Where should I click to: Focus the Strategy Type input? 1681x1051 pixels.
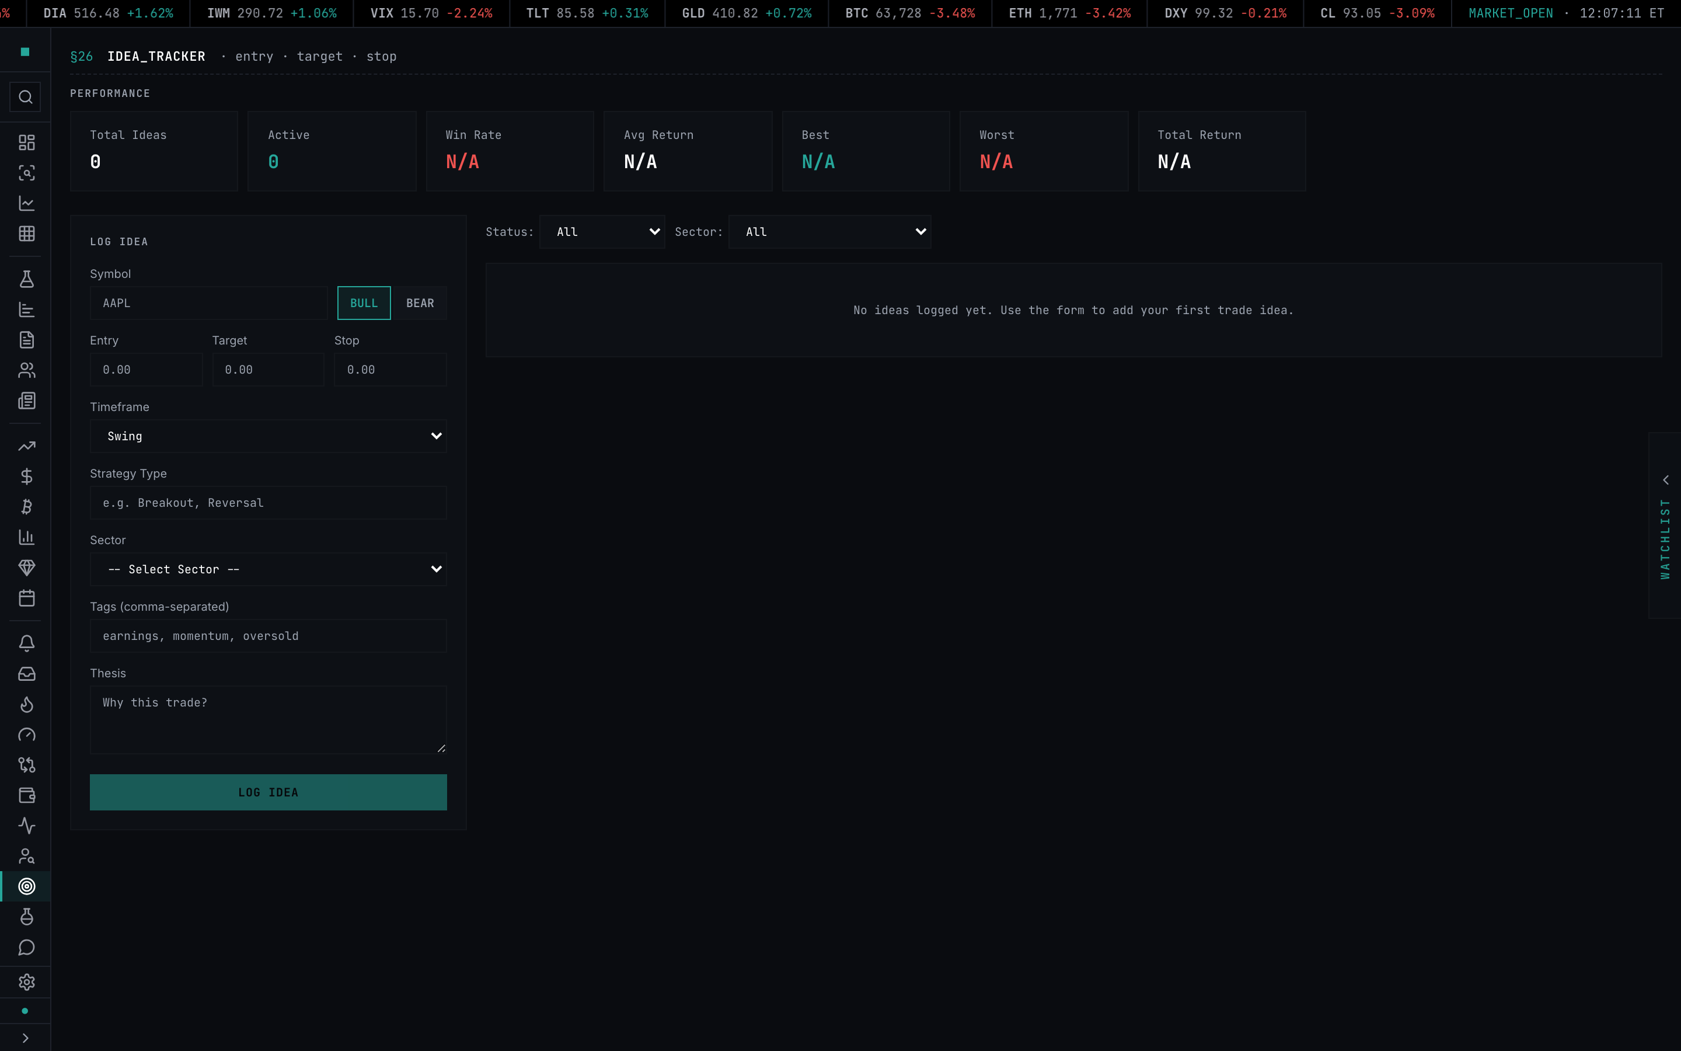[x=268, y=503]
